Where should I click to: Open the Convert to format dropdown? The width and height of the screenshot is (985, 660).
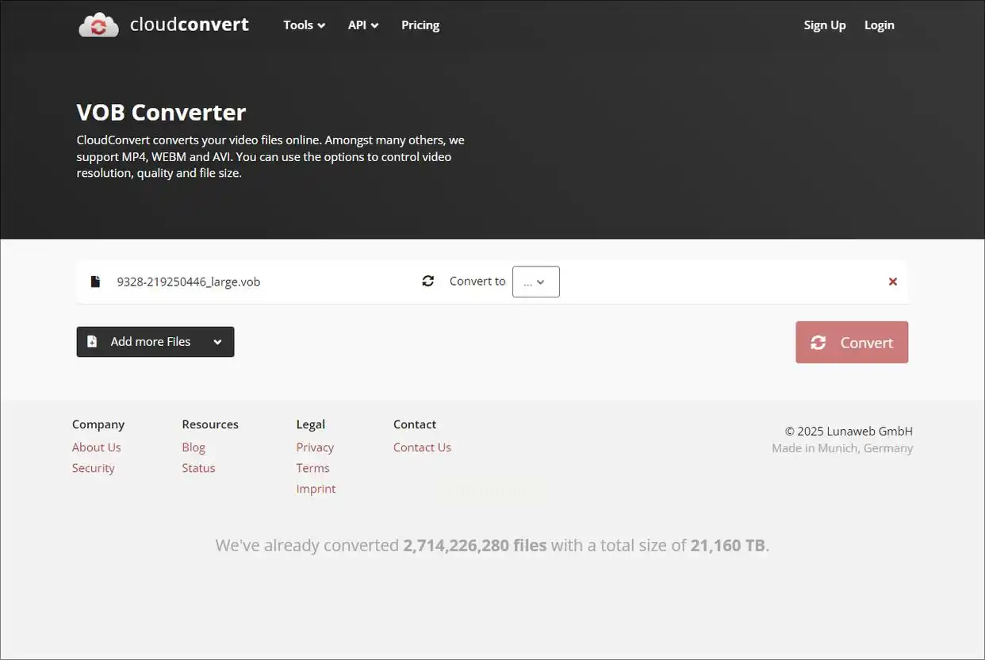tap(536, 282)
